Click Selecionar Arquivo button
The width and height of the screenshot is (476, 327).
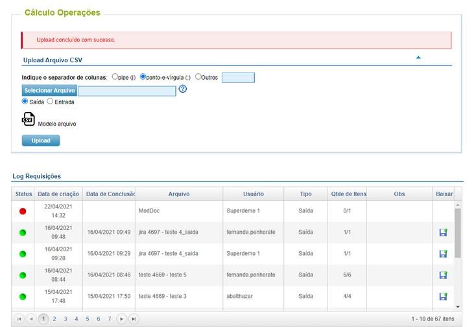pyautogui.click(x=49, y=90)
